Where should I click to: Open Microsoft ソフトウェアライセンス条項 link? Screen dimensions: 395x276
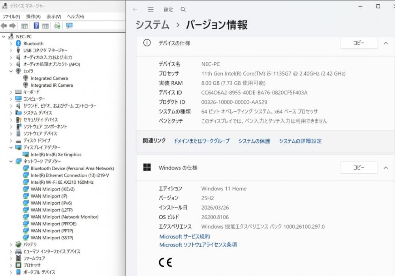click(x=198, y=245)
